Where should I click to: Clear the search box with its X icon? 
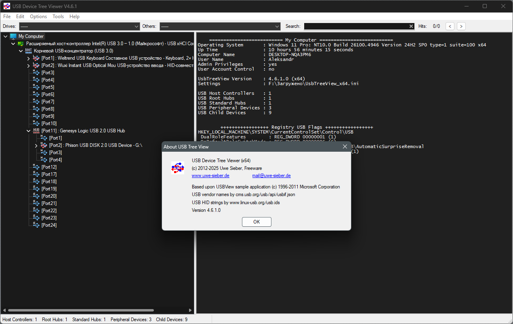point(411,26)
